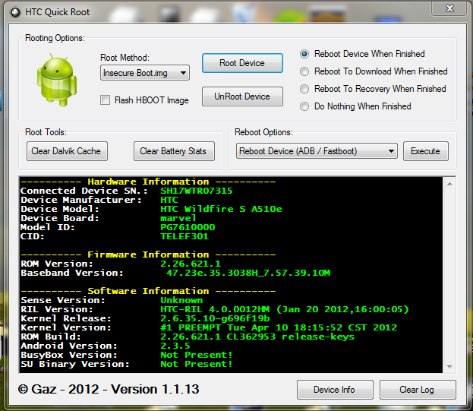Screen dimensions: 473x411
Task: Open the Root Method dropdown
Action: pos(145,73)
